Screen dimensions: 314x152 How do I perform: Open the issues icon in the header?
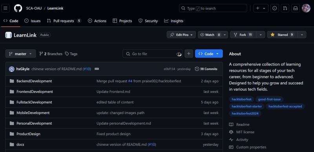275,8
